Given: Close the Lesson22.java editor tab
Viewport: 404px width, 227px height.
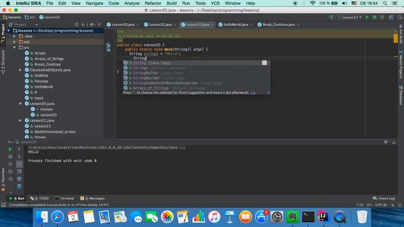Looking at the screenshot, I should pyautogui.click(x=175, y=25).
